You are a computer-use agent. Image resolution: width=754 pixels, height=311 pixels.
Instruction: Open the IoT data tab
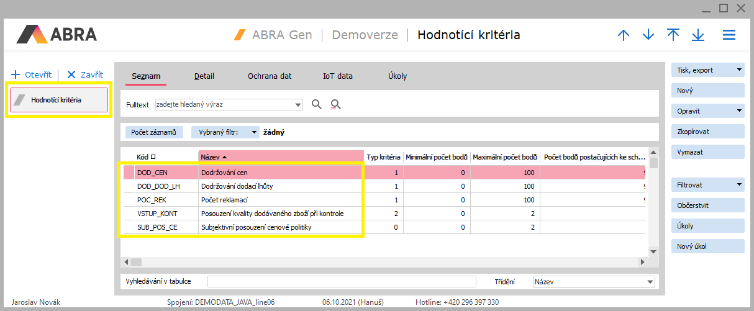pos(337,76)
